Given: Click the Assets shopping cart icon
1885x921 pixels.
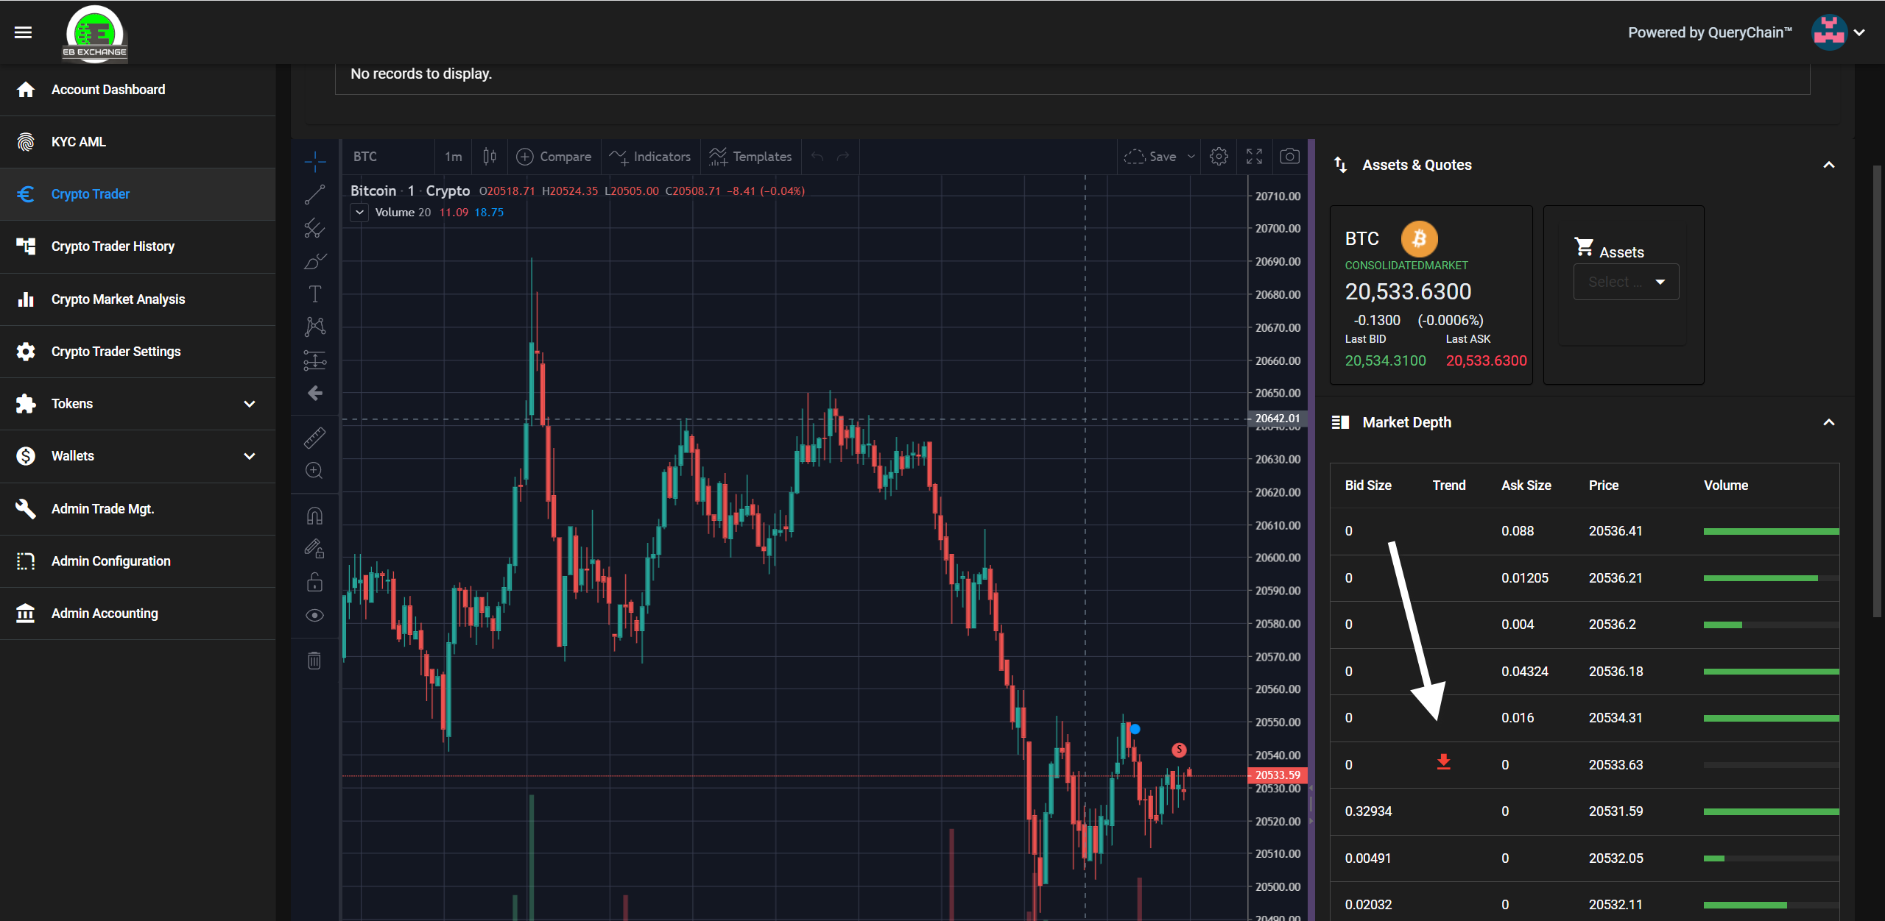Looking at the screenshot, I should [x=1584, y=246].
